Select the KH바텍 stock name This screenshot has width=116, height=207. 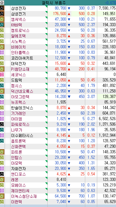pos(17,25)
